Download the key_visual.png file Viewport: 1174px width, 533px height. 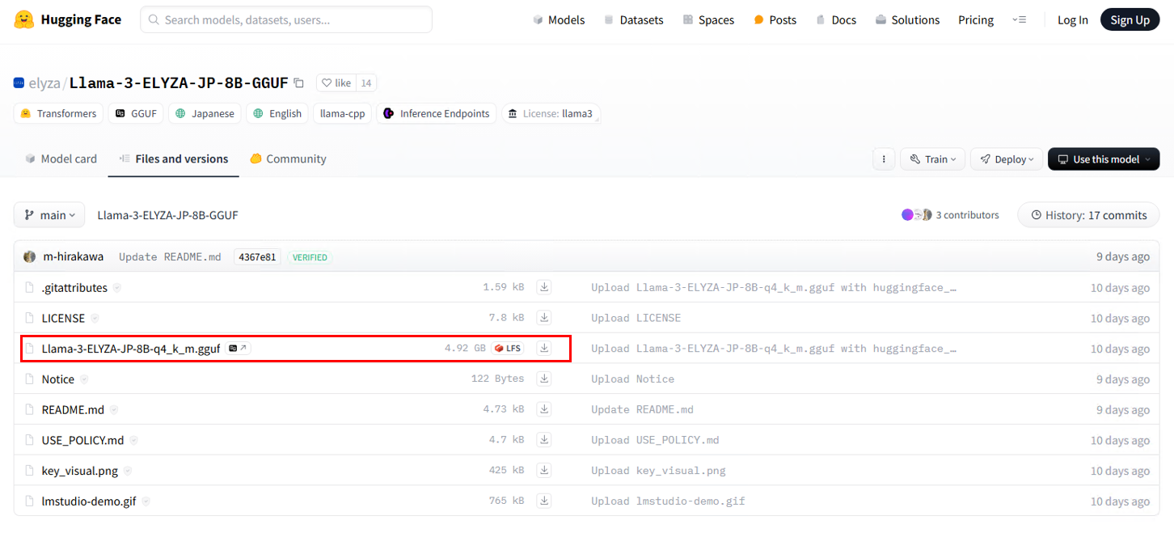tap(544, 470)
